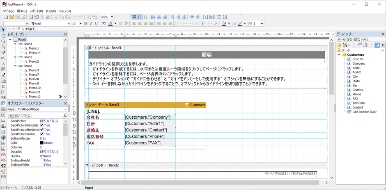Click the Bold formatting button

click(x=85, y=24)
